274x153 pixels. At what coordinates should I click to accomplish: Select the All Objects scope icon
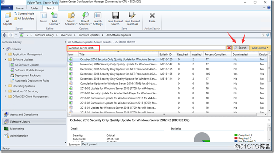click(8, 19)
